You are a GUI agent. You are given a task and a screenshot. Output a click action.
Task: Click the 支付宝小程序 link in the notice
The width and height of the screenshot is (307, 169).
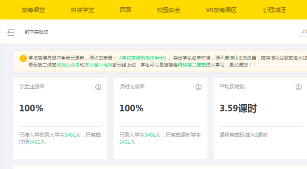point(98,65)
